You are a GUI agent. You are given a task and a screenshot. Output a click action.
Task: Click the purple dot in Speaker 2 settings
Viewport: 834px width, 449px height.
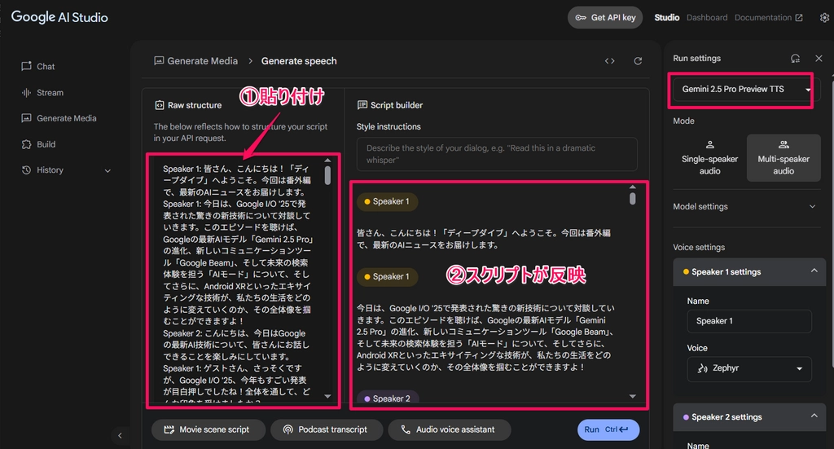[x=686, y=417]
